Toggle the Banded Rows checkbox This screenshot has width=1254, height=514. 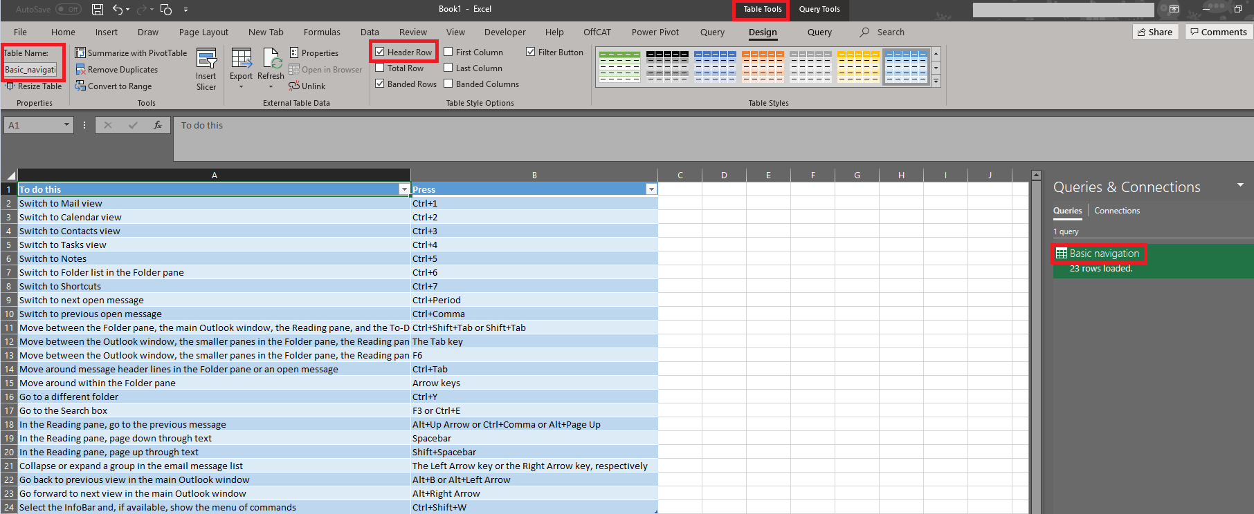pyautogui.click(x=380, y=84)
